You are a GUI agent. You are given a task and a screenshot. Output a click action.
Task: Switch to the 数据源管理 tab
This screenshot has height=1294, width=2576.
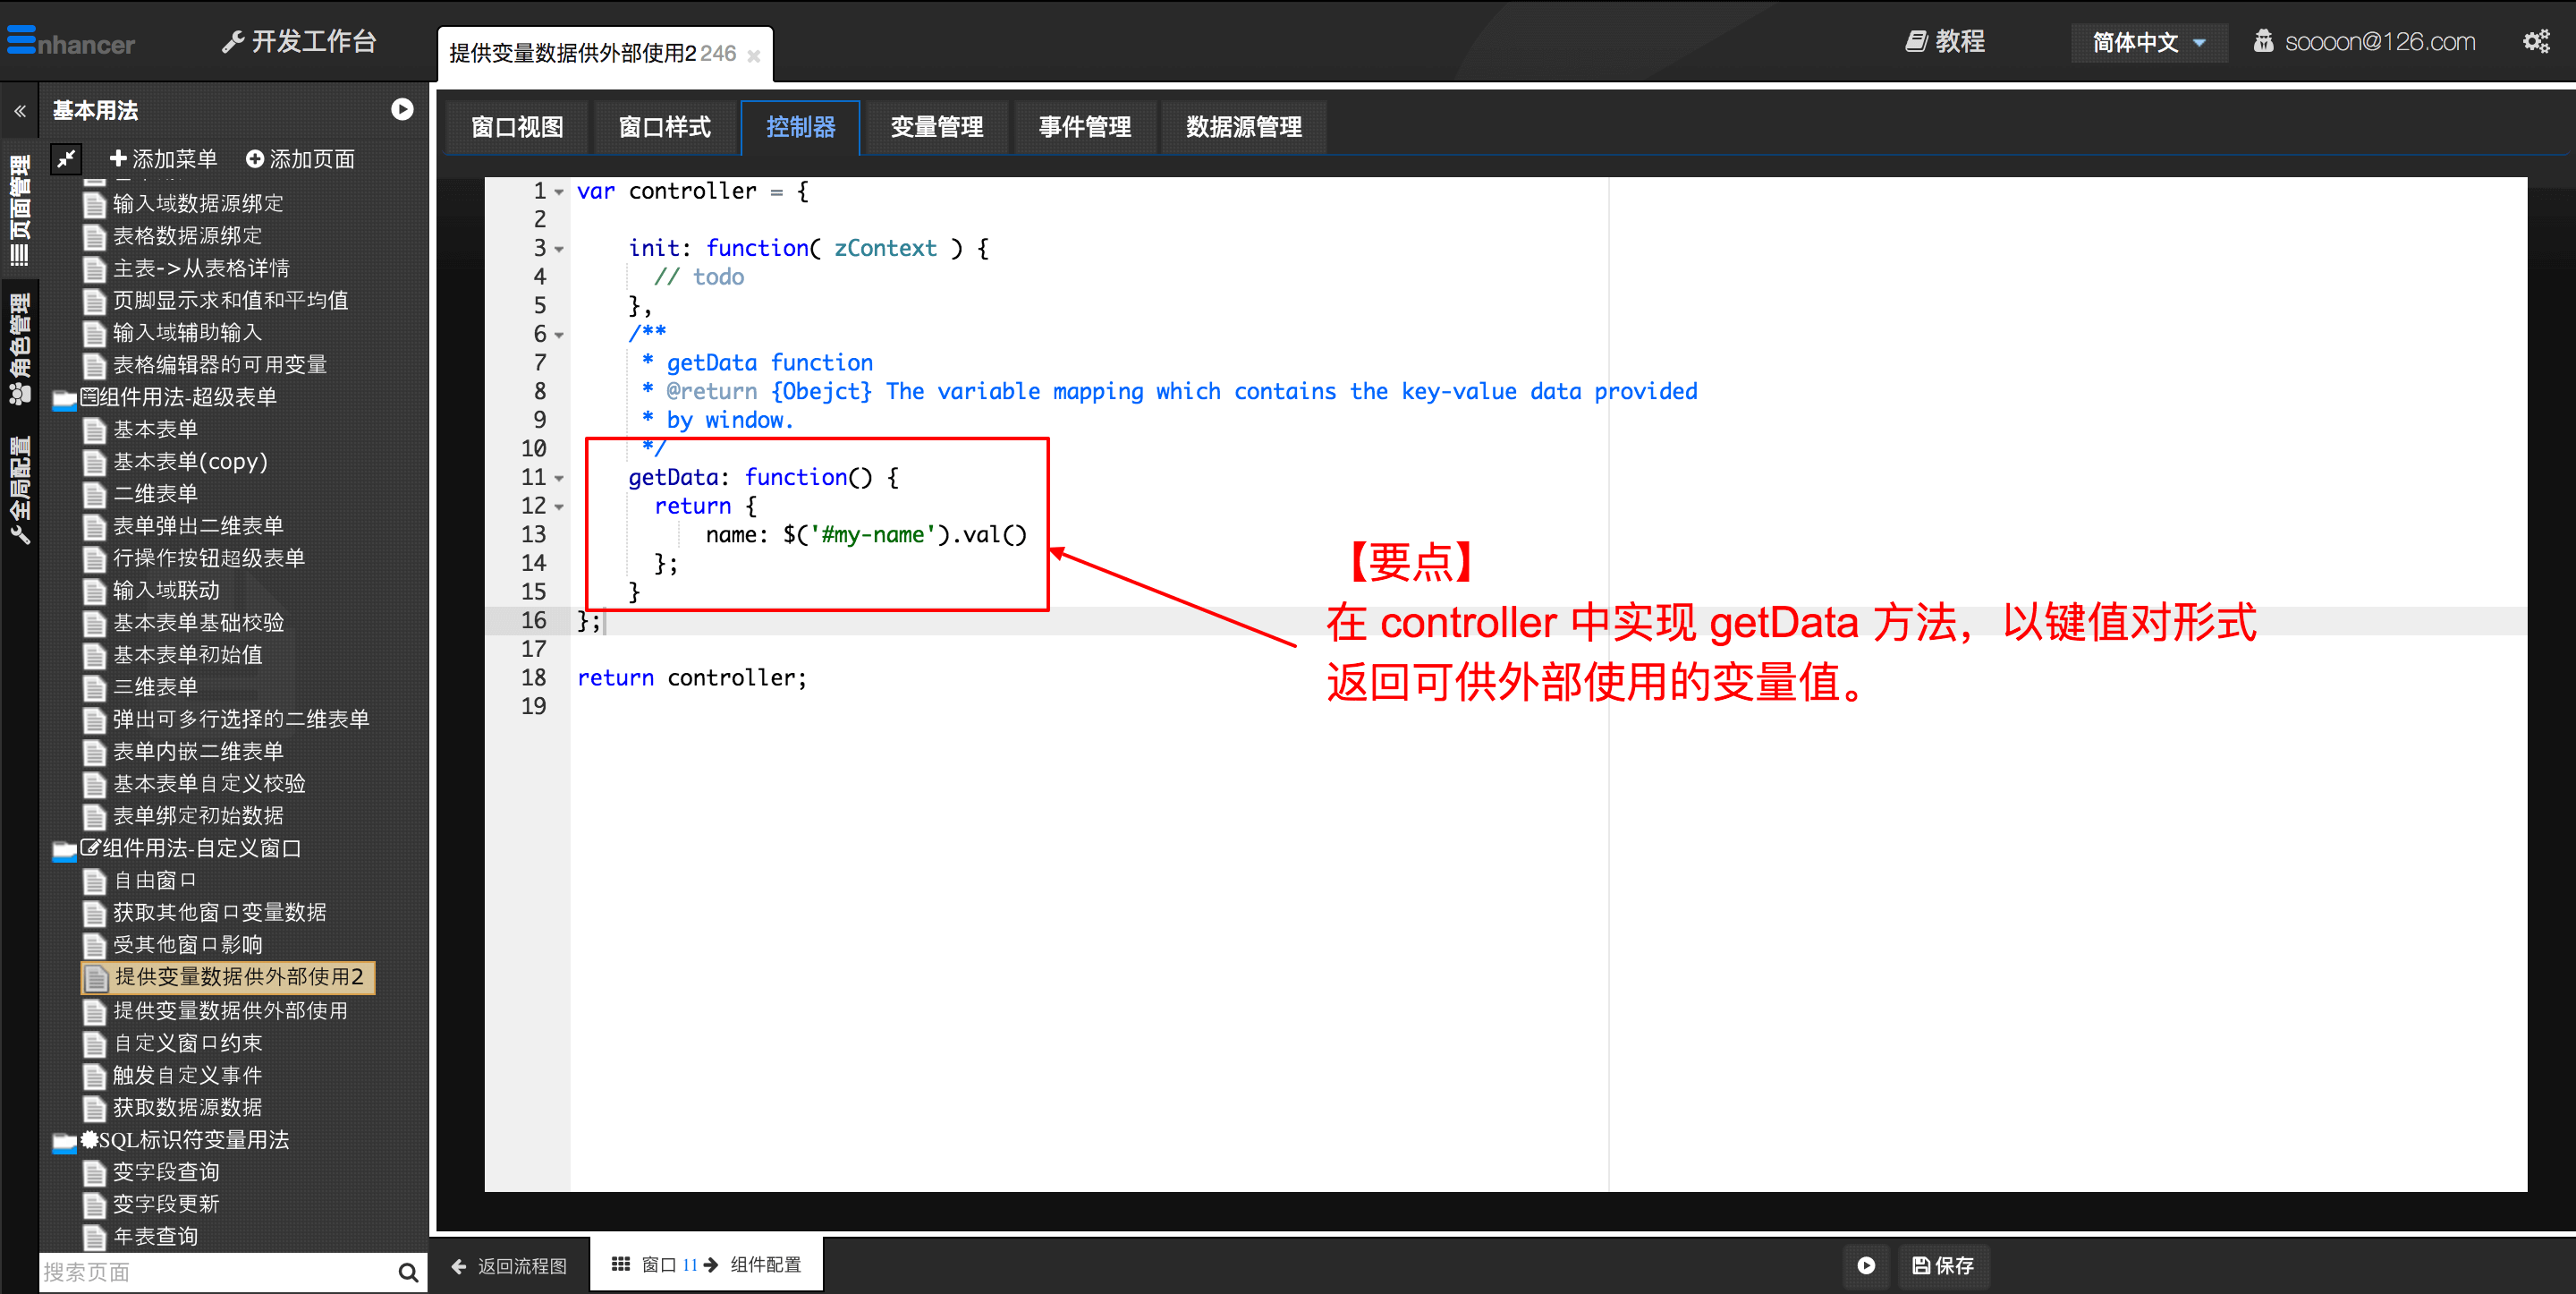[1243, 127]
